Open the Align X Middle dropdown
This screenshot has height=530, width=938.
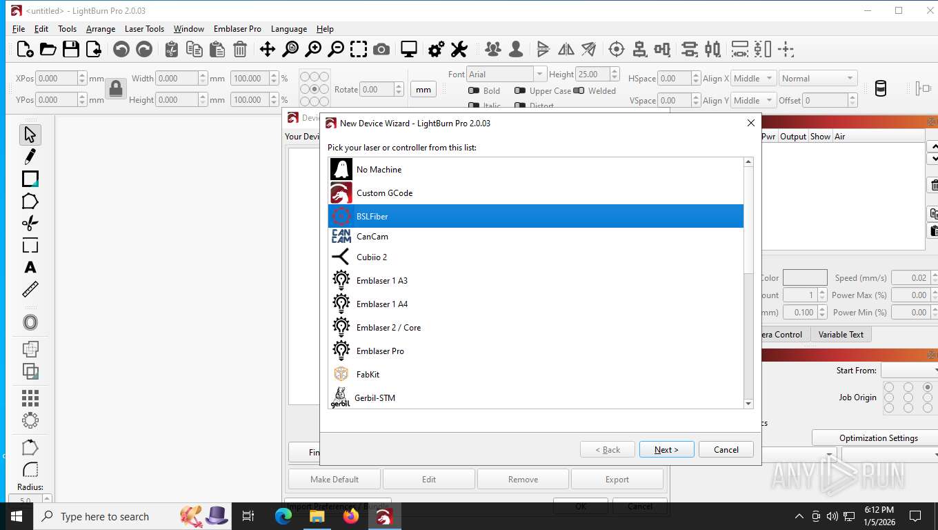tap(753, 78)
